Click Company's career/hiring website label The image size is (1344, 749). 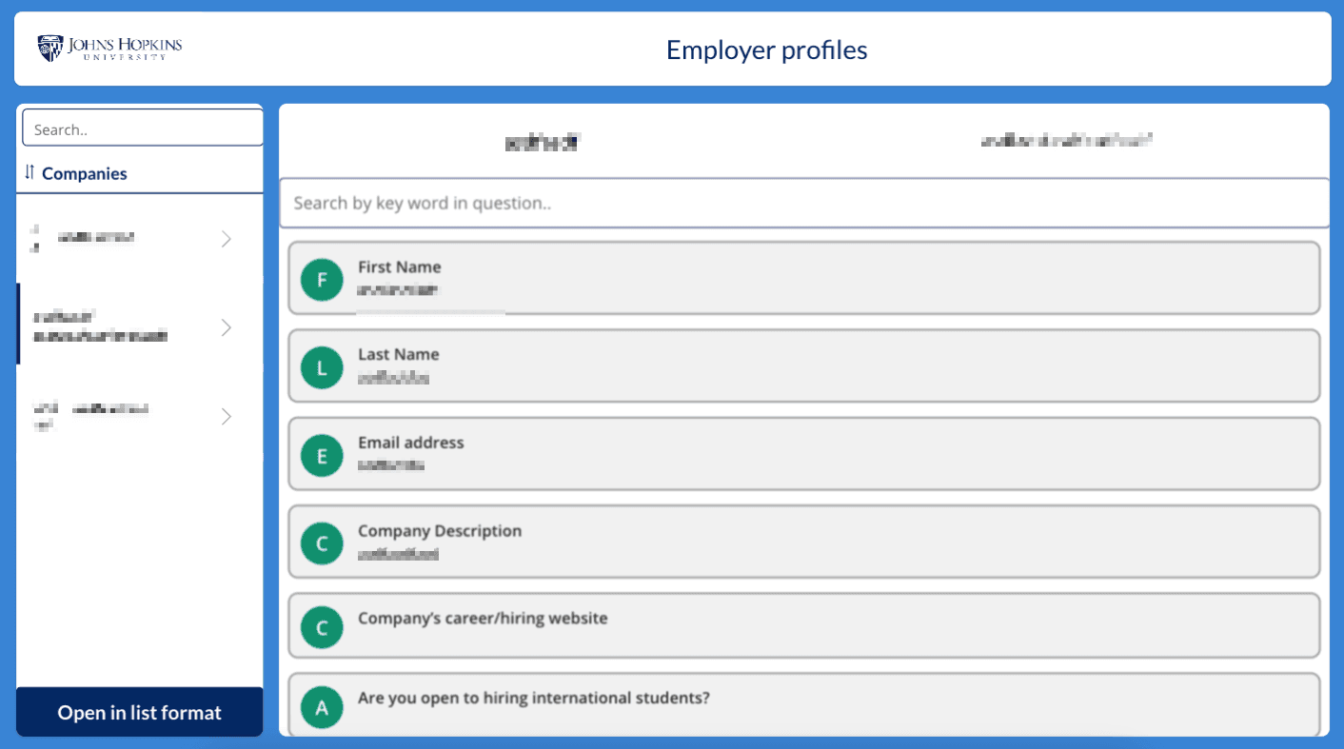point(483,618)
